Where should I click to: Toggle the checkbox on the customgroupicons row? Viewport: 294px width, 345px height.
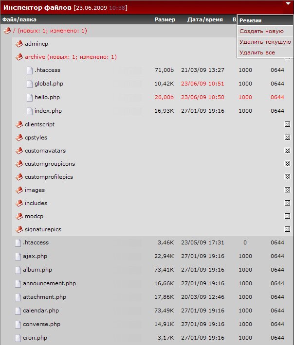287,163
